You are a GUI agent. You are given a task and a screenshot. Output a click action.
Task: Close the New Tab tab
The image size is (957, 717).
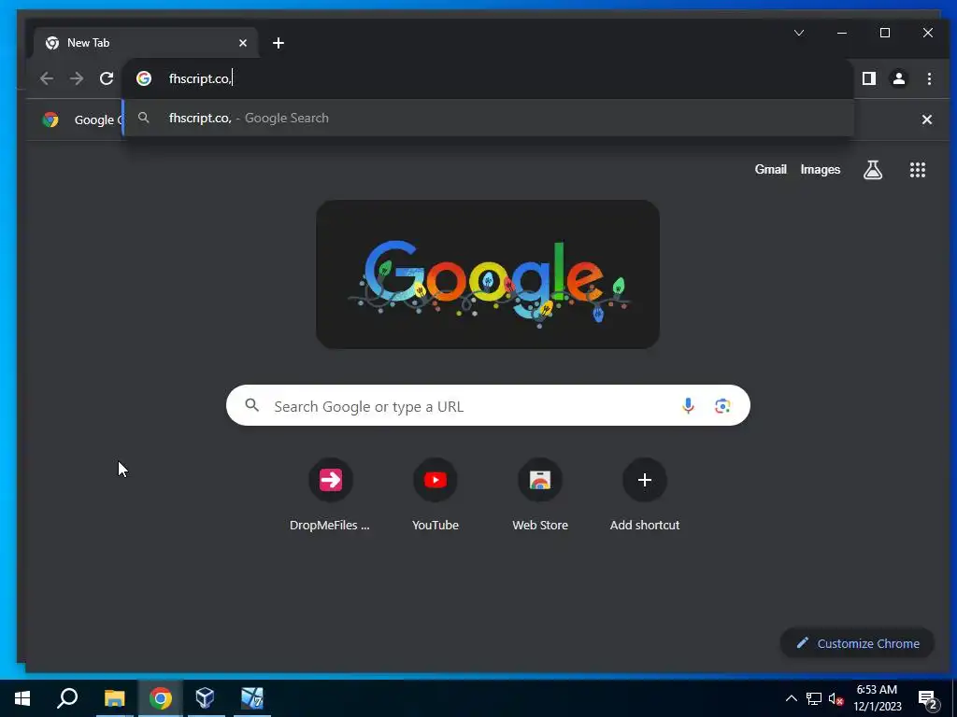(243, 43)
